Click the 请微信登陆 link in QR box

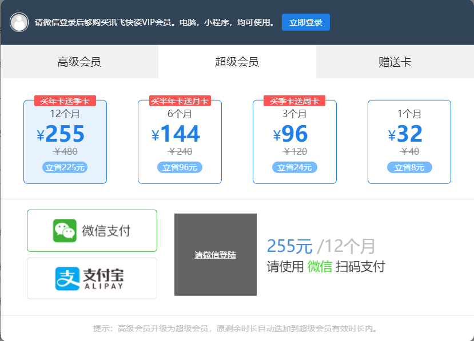click(215, 255)
